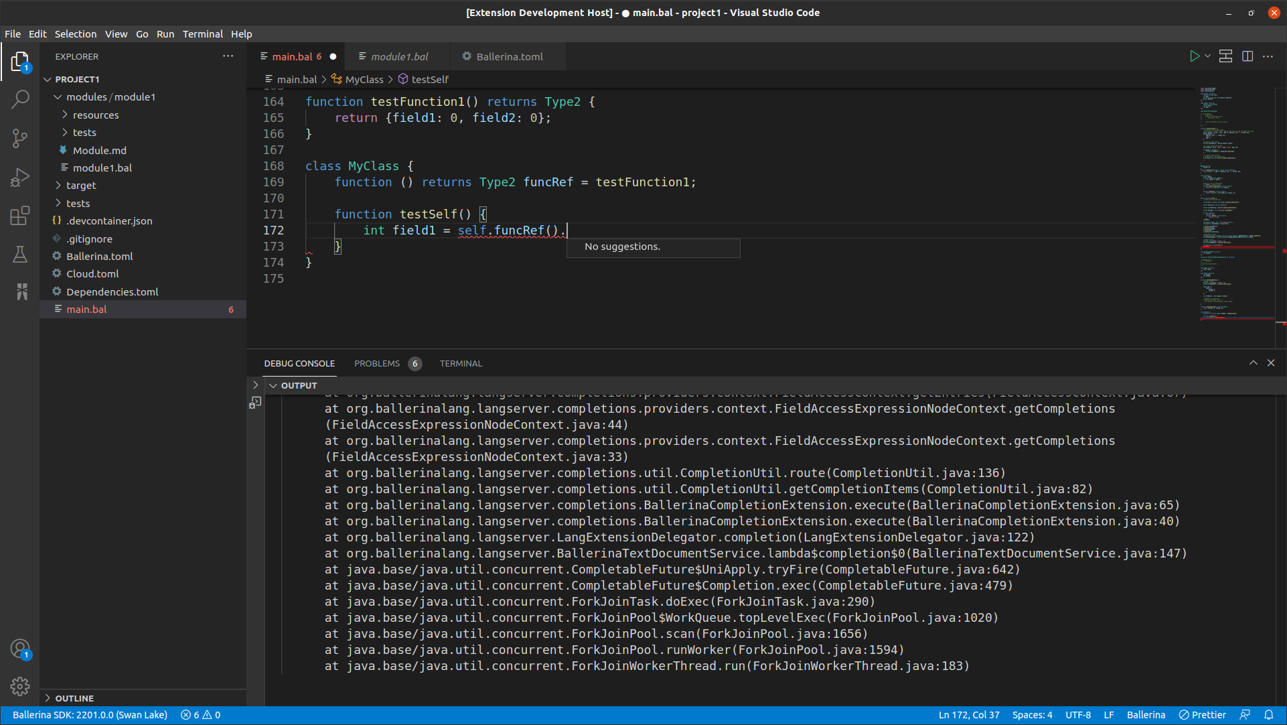The width and height of the screenshot is (1287, 725).
Task: Open the Manage gear settings icon
Action: [x=20, y=685]
